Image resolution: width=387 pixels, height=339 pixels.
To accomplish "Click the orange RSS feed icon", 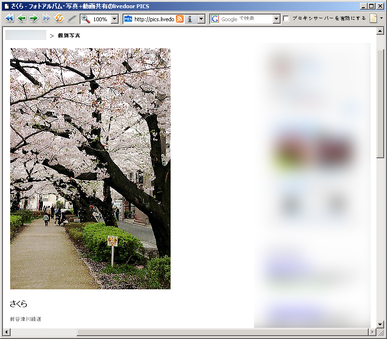I will (x=180, y=19).
